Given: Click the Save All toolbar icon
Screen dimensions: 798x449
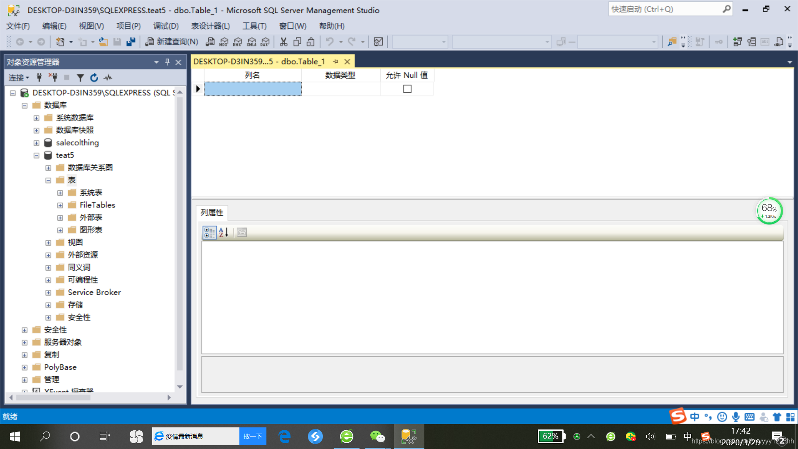Looking at the screenshot, I should [x=131, y=42].
